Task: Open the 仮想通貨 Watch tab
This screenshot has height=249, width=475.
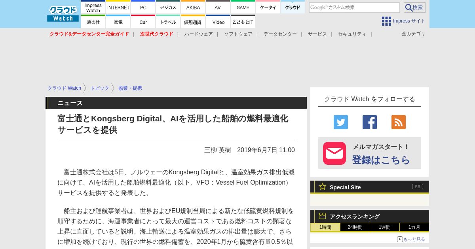Action: (193, 22)
